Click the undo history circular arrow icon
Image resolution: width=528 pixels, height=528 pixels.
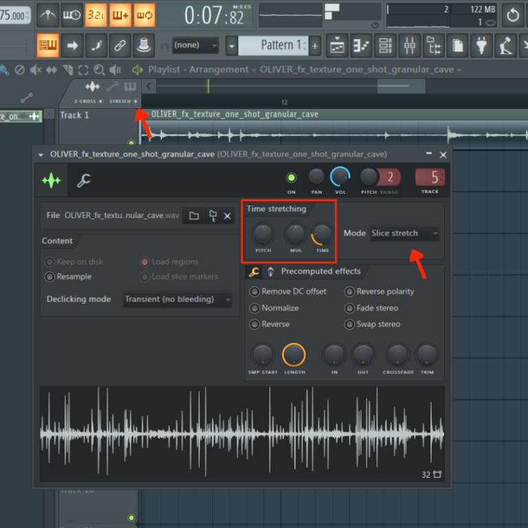click(513, 15)
